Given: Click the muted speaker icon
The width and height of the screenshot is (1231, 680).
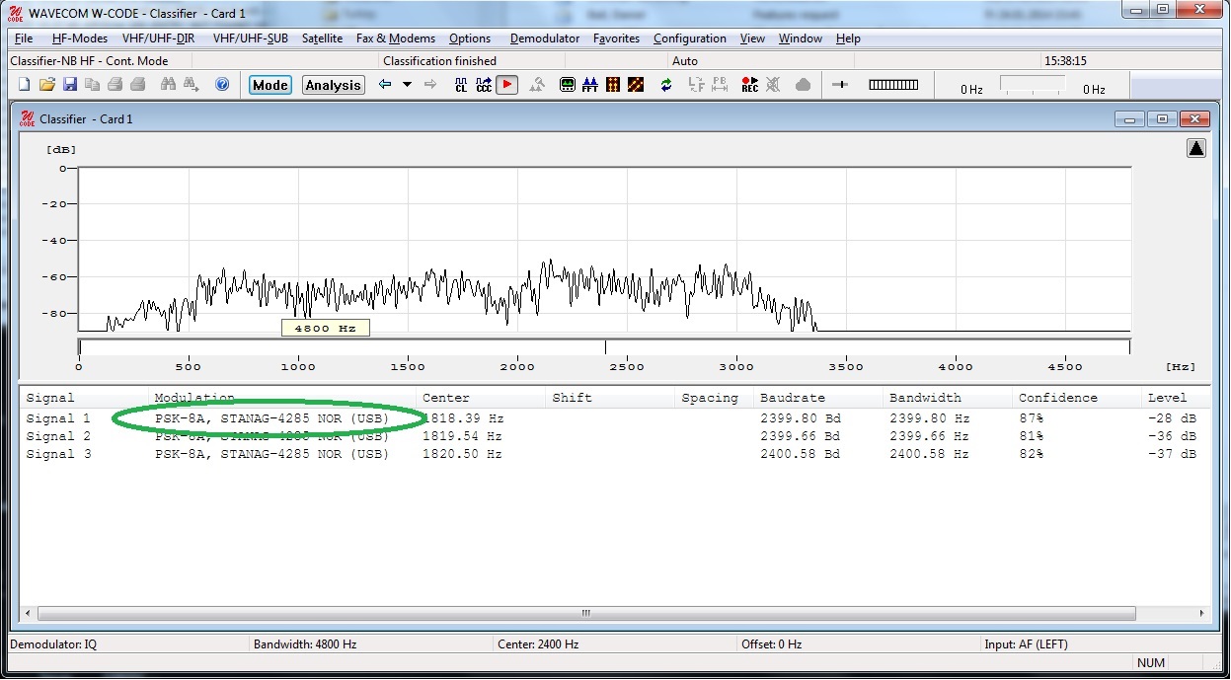Looking at the screenshot, I should point(773,85).
